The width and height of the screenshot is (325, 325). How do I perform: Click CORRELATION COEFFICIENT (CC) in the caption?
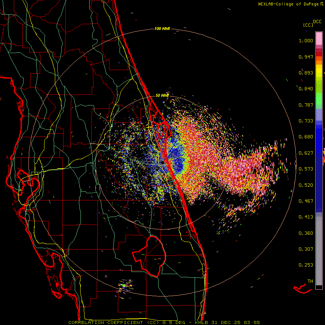click(114, 322)
